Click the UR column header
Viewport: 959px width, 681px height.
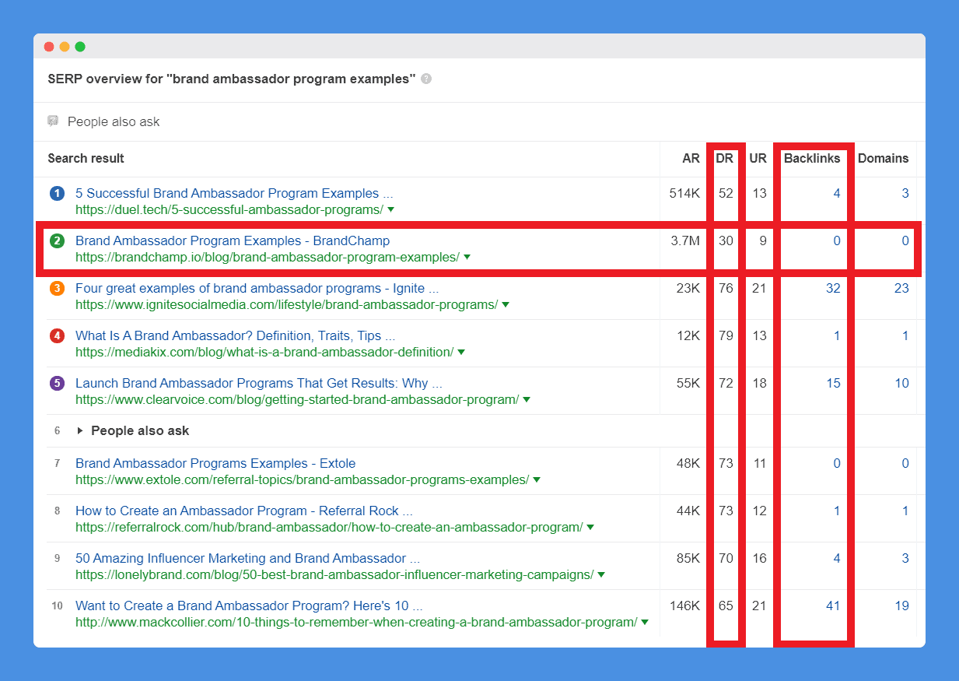coord(758,158)
